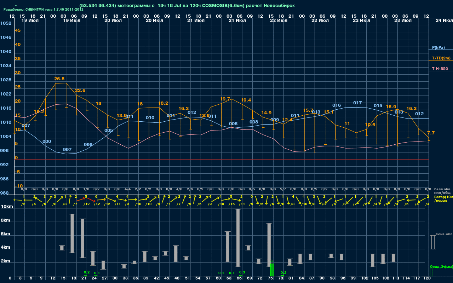Click the Разработано: СИБНИГМИ credit line

point(44,10)
